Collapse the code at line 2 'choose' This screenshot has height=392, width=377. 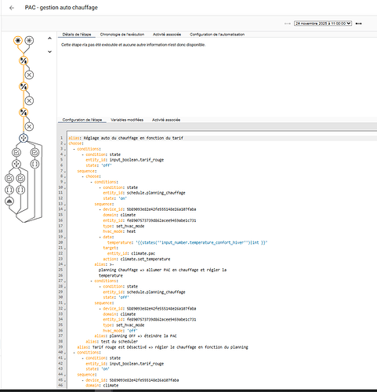(65, 143)
